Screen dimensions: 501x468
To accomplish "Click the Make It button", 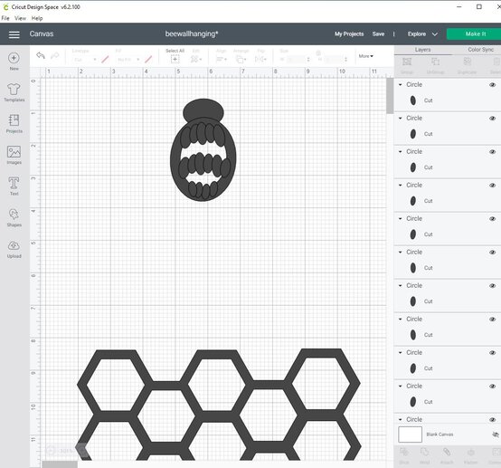I will [x=476, y=33].
